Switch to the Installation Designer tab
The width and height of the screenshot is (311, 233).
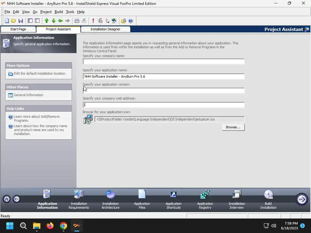pyautogui.click(x=105, y=29)
